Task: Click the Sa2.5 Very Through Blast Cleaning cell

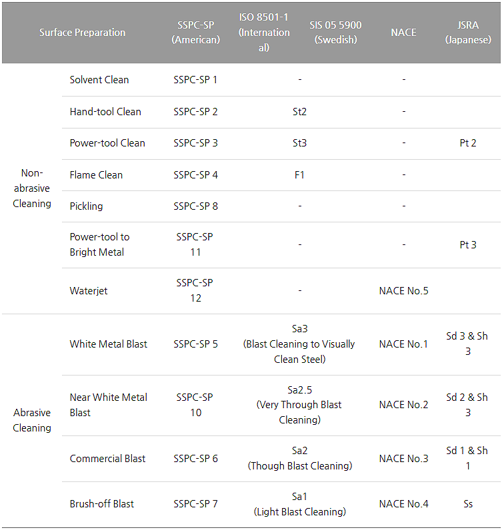Action: click(299, 405)
